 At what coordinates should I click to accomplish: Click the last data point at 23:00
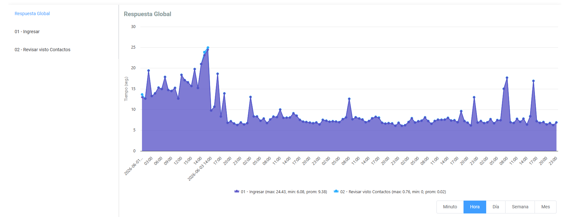coord(556,123)
